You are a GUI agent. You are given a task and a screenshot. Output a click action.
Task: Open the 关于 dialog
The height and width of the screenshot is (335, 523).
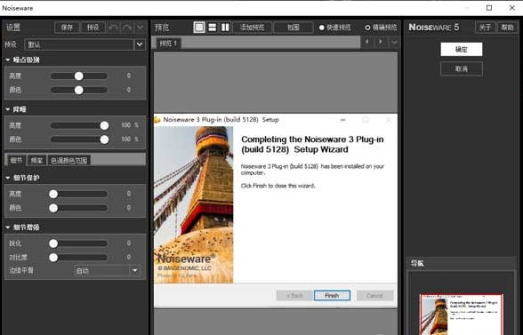click(485, 27)
